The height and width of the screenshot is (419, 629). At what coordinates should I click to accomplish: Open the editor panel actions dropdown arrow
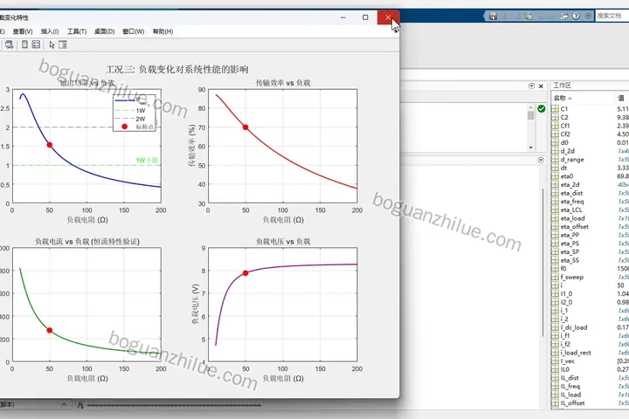(x=531, y=86)
